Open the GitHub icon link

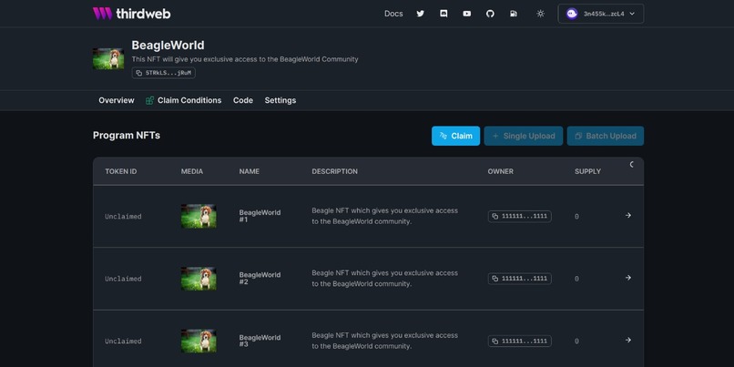[x=490, y=14]
